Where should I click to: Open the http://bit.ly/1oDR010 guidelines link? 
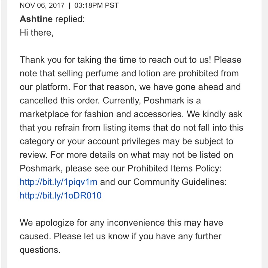pyautogui.click(x=61, y=196)
